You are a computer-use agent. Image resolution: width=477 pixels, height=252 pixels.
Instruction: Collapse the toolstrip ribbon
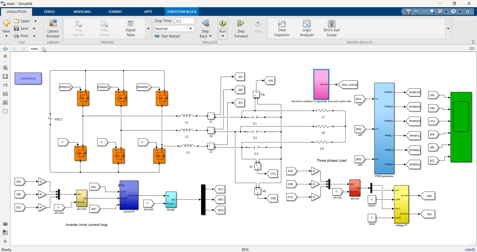click(x=473, y=42)
